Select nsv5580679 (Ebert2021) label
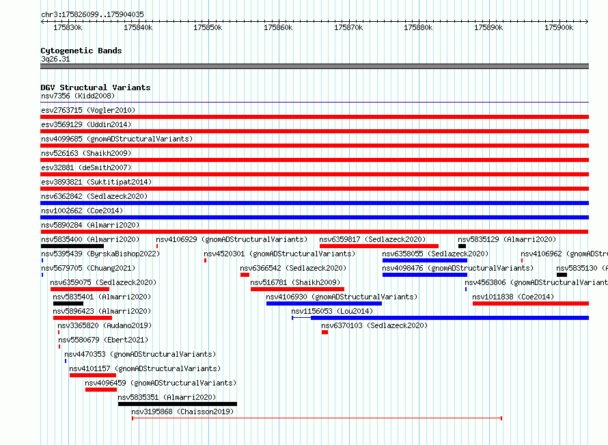This screenshot has width=608, height=445. click(x=103, y=340)
